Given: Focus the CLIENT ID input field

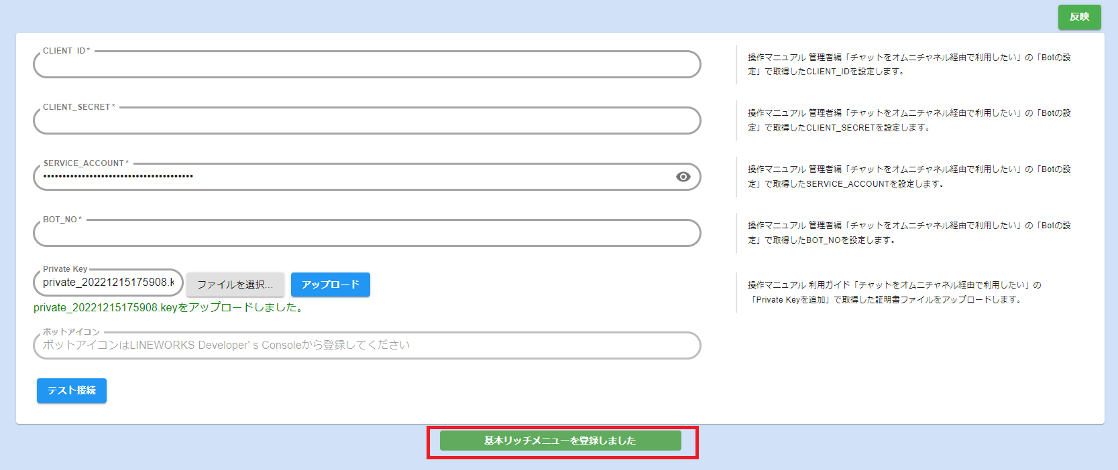Looking at the screenshot, I should [x=366, y=65].
